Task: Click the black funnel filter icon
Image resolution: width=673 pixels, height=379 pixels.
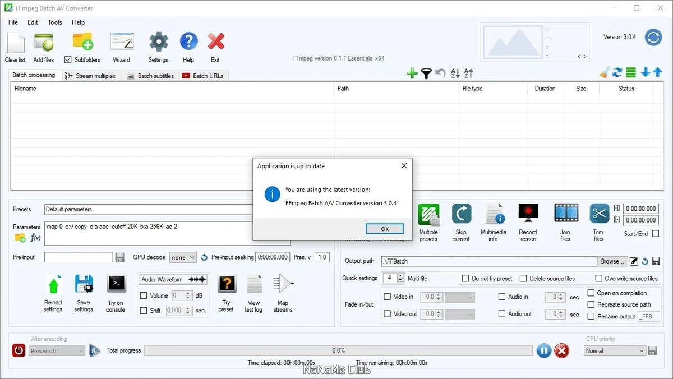Action: [x=426, y=73]
